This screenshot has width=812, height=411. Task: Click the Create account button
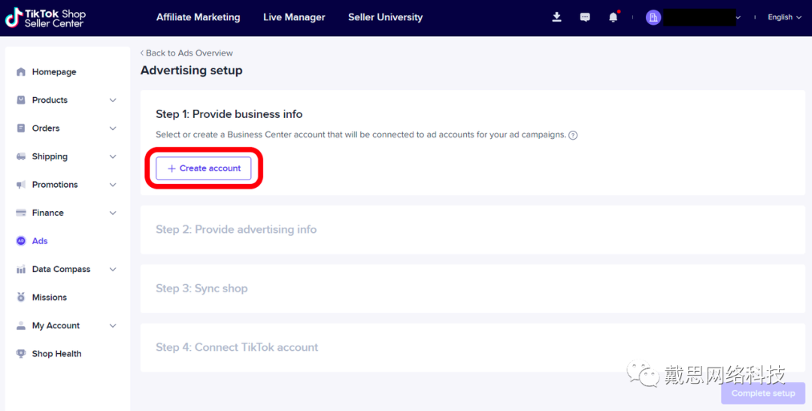tap(204, 168)
